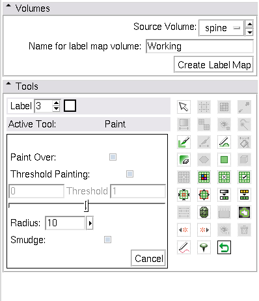Viewport: 259px width, 301px height.
Task: Apply the Erode Label inward-arrows icon
Action: (x=184, y=194)
